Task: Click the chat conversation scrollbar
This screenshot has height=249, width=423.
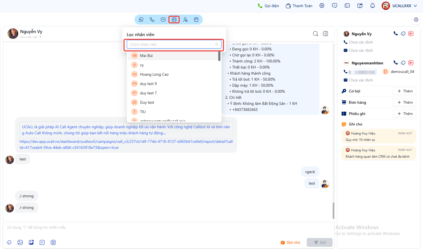Action: point(333,210)
